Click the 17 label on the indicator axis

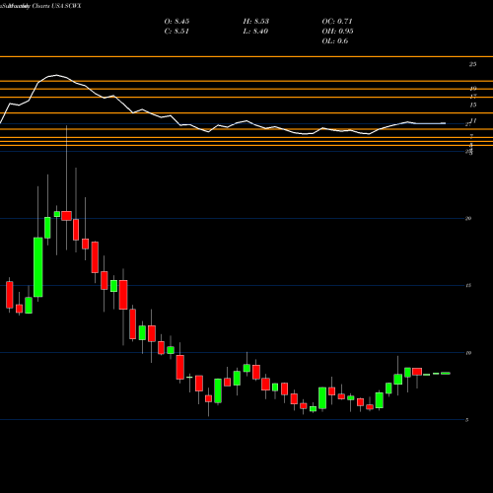(473, 97)
